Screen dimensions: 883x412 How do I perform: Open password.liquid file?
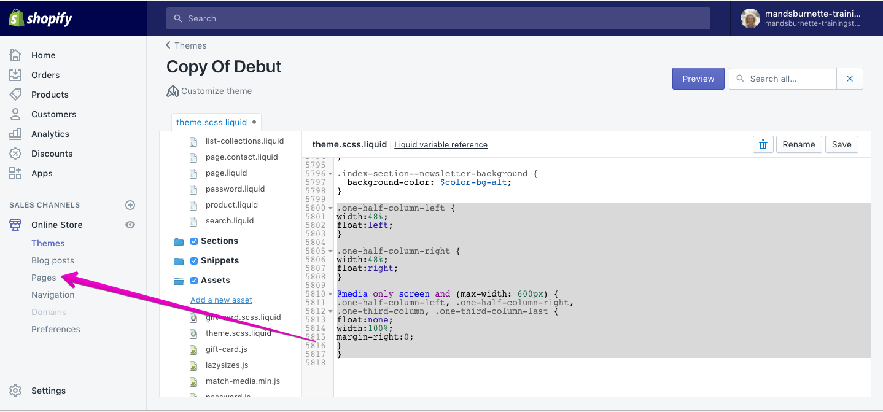[x=235, y=189]
